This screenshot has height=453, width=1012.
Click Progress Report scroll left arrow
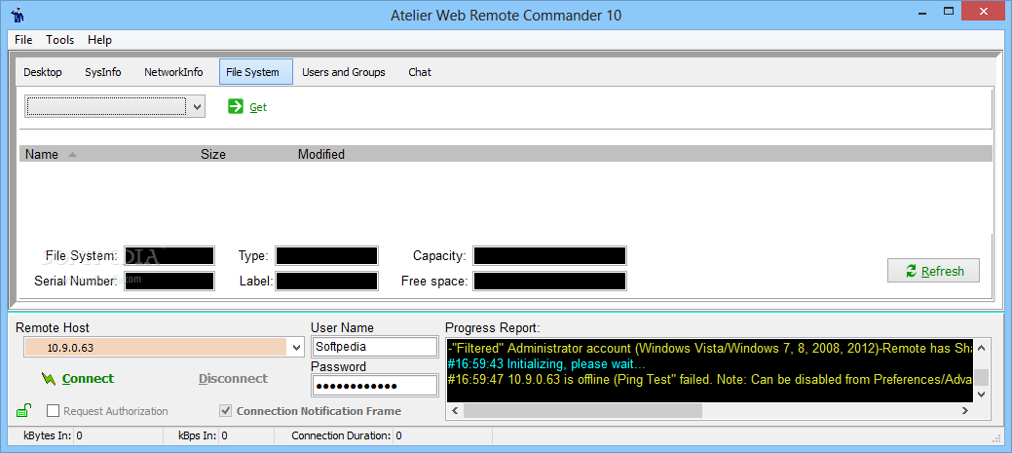pyautogui.click(x=454, y=410)
